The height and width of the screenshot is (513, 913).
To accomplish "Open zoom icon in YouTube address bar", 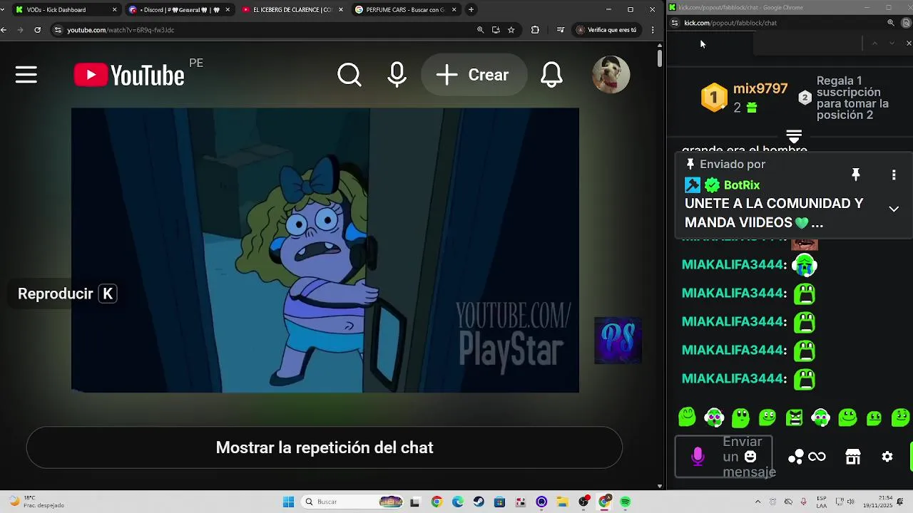I will pos(480,30).
